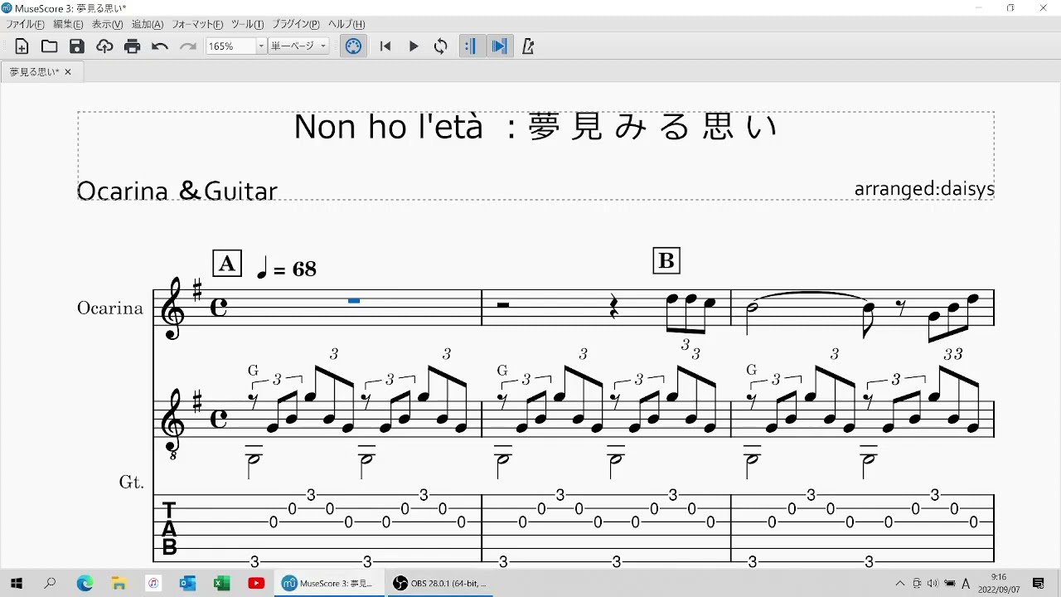Select the tempo marking = 68
This screenshot has width=1061, height=597.
point(287,268)
